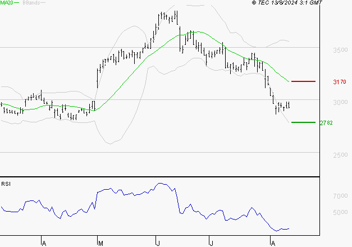Click the red resistance level line
This screenshot has height=247, width=352.
(303, 81)
